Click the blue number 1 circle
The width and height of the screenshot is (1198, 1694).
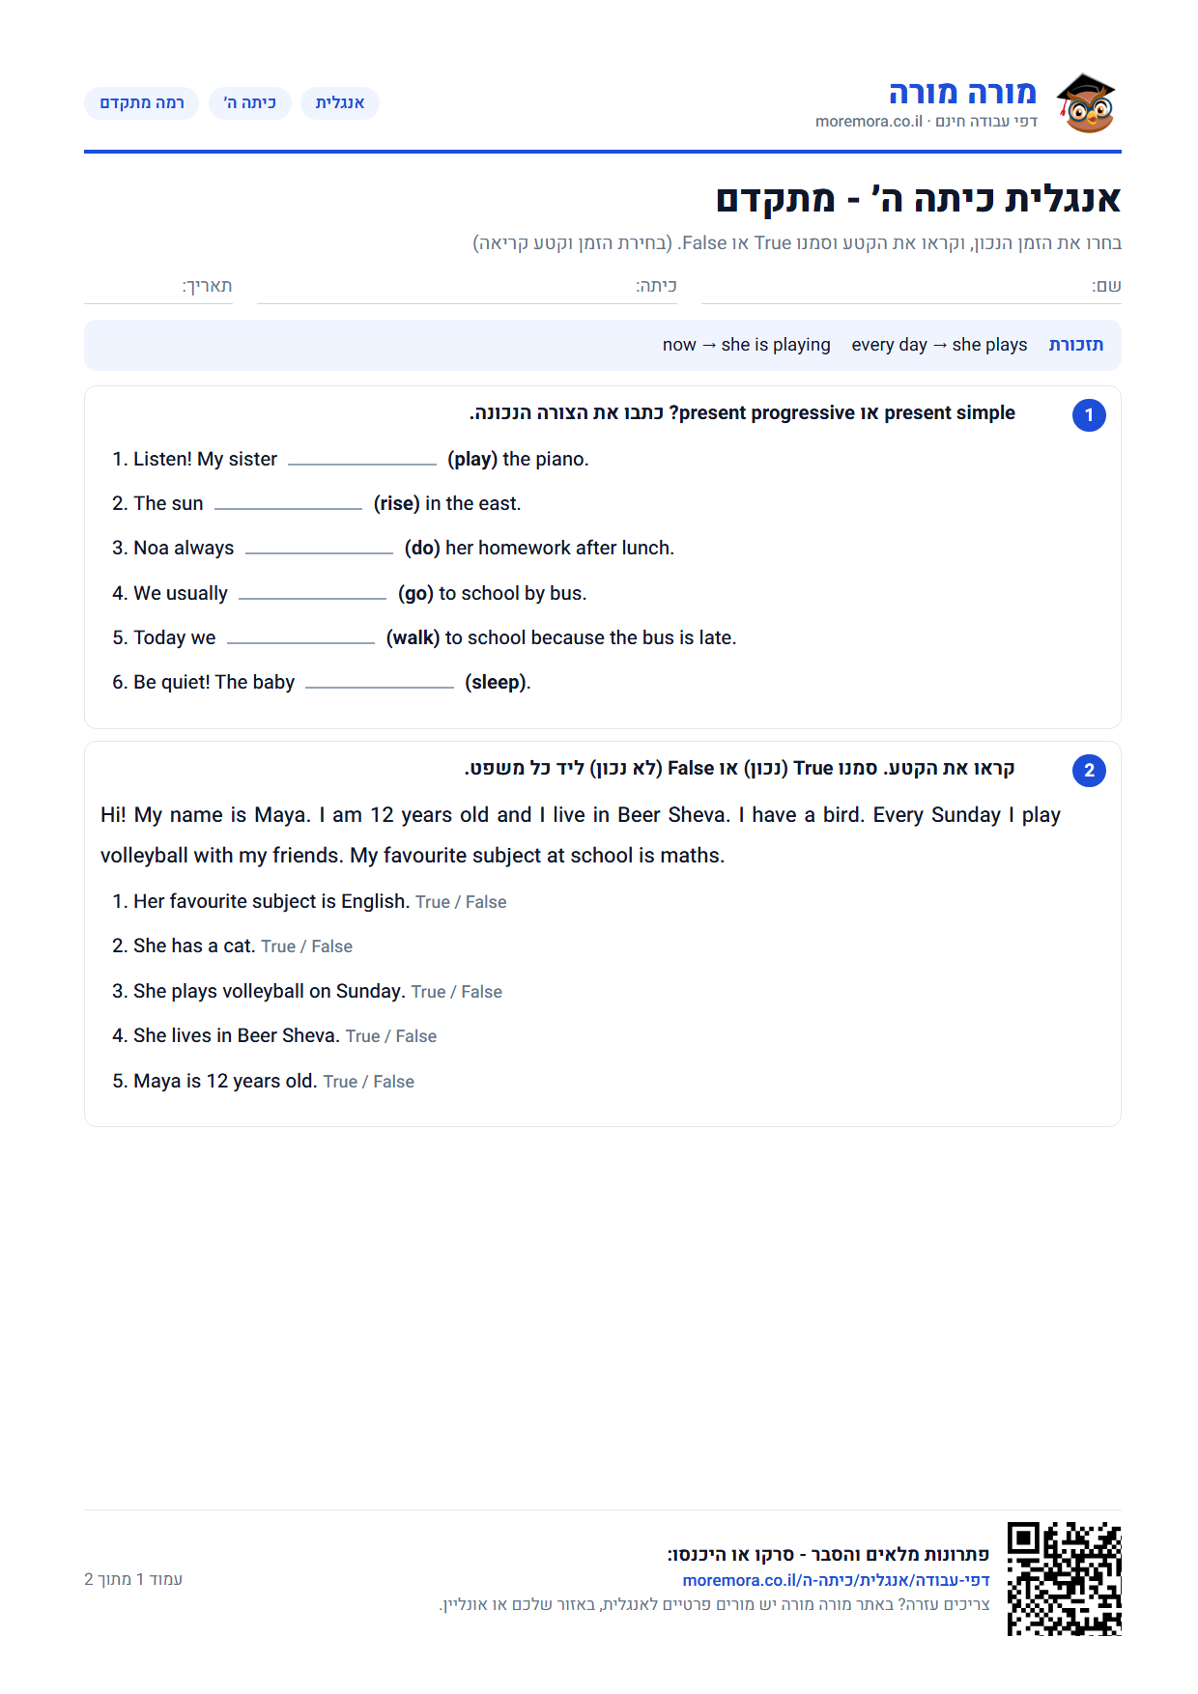1089,415
